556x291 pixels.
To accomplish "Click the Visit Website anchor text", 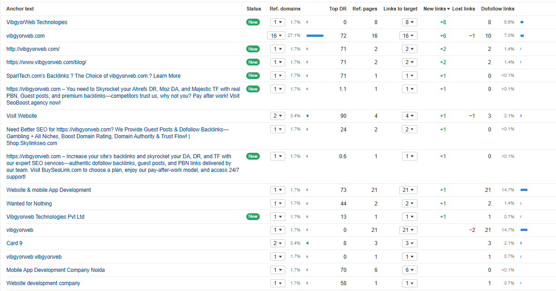I will click(21, 116).
